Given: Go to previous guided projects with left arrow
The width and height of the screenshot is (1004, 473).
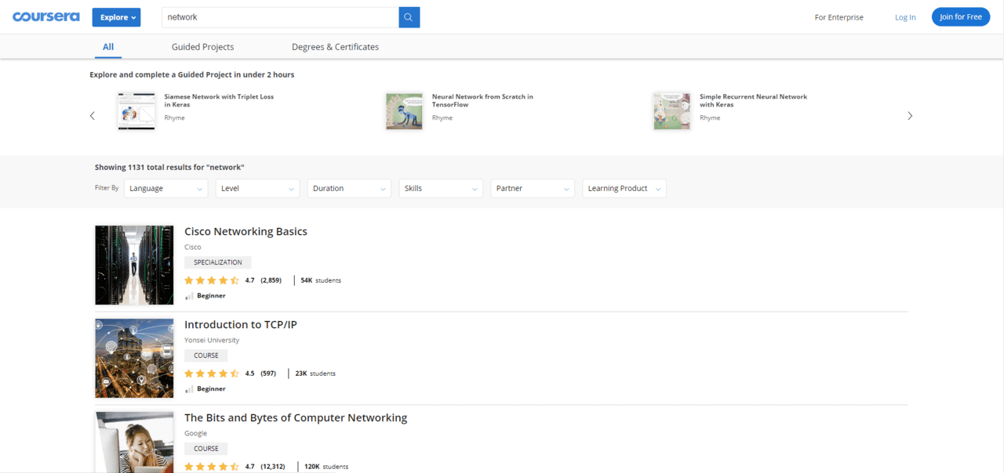Looking at the screenshot, I should point(93,116).
